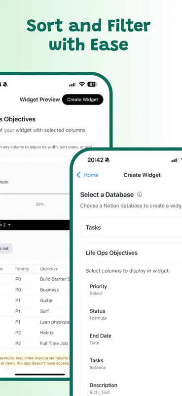
Task: Click the Objective column header in table
Action: (49, 269)
